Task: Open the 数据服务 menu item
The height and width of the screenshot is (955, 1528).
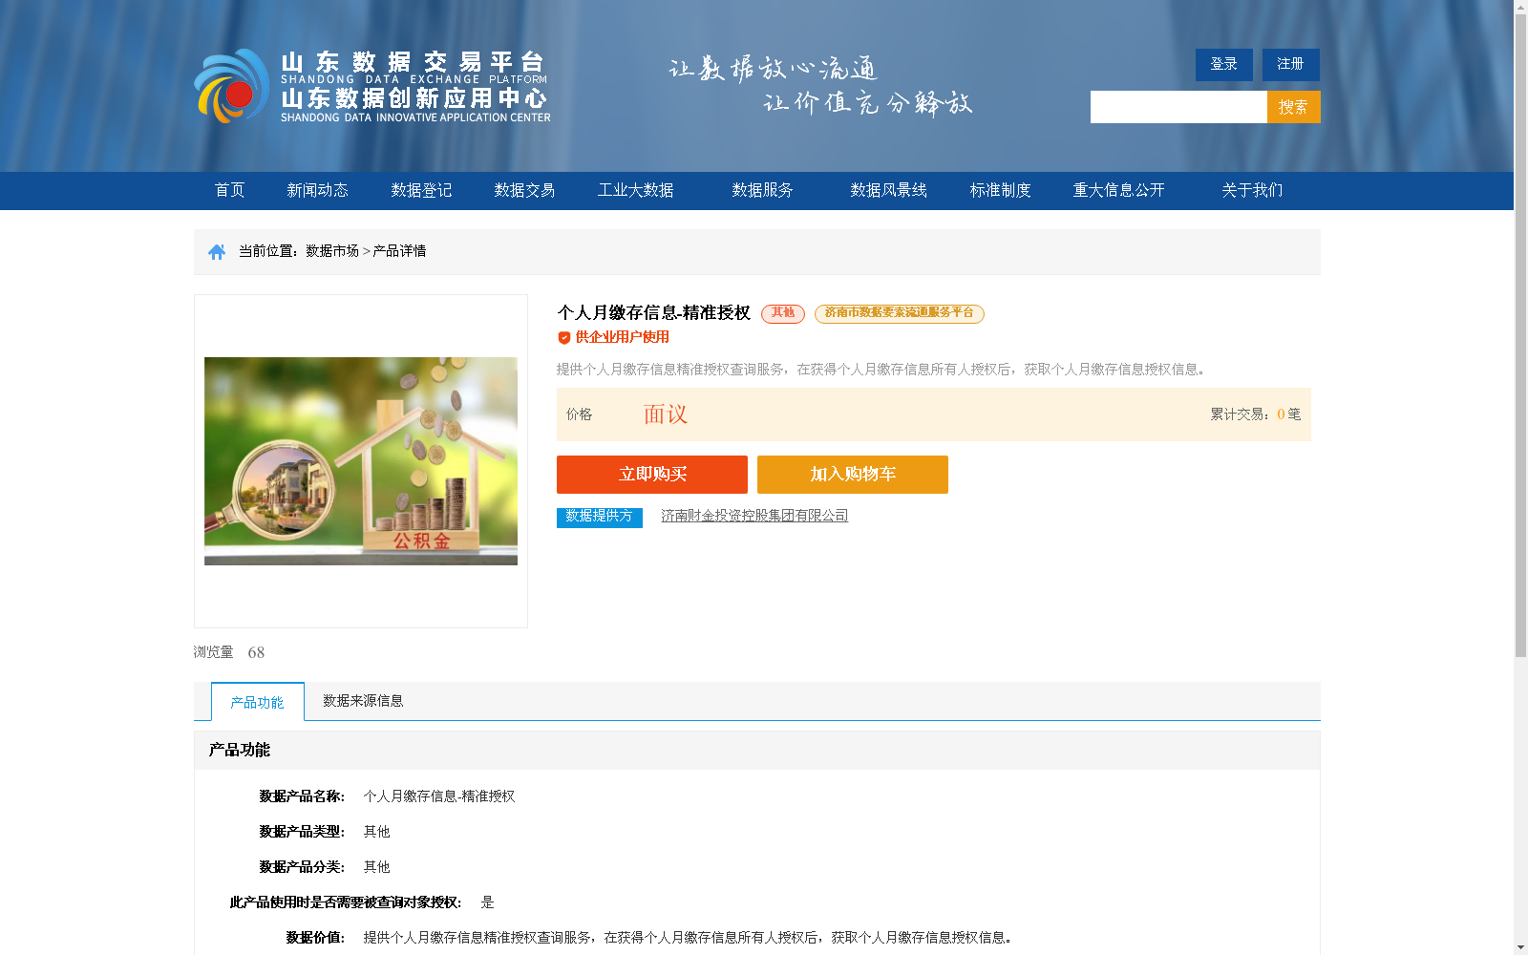Action: click(x=762, y=190)
